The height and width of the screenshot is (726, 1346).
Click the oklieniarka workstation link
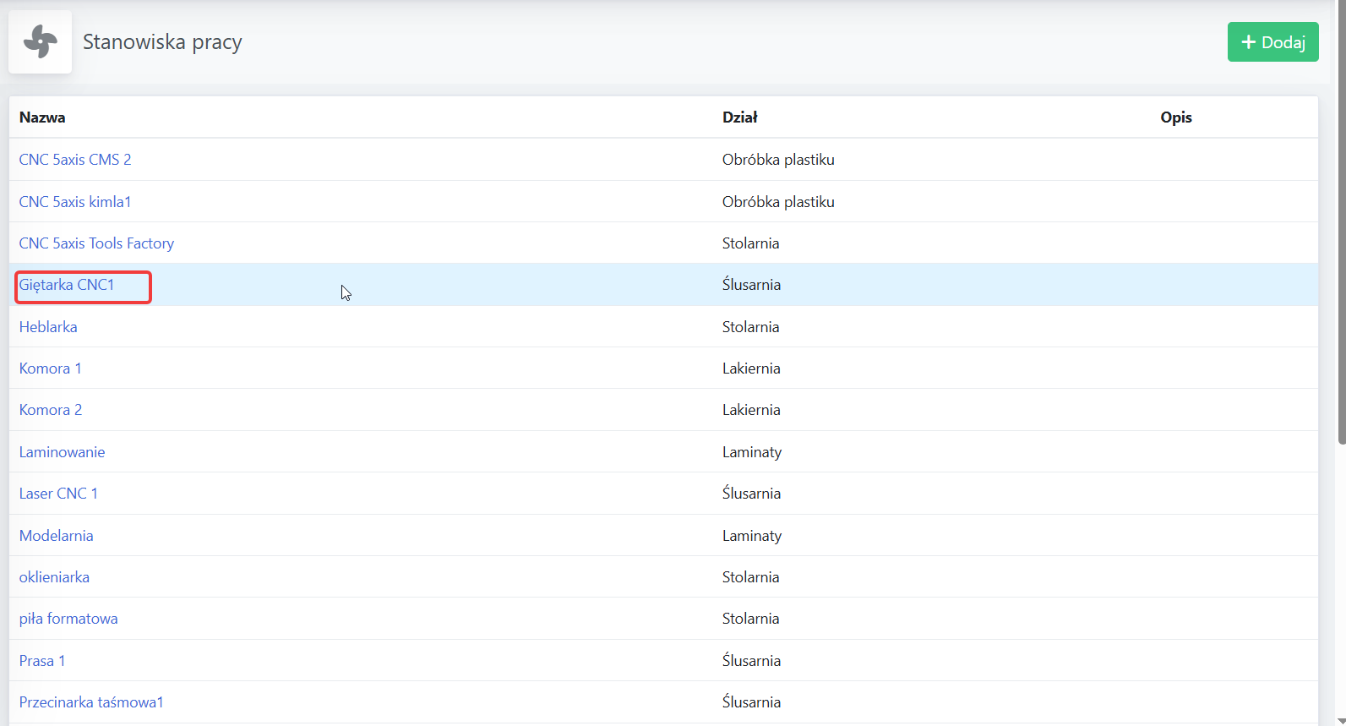[x=54, y=577]
